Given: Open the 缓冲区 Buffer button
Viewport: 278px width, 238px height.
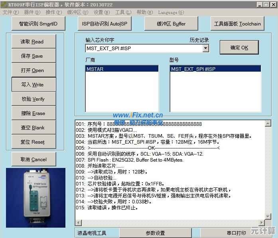Looking at the screenshot, I should (x=171, y=23).
